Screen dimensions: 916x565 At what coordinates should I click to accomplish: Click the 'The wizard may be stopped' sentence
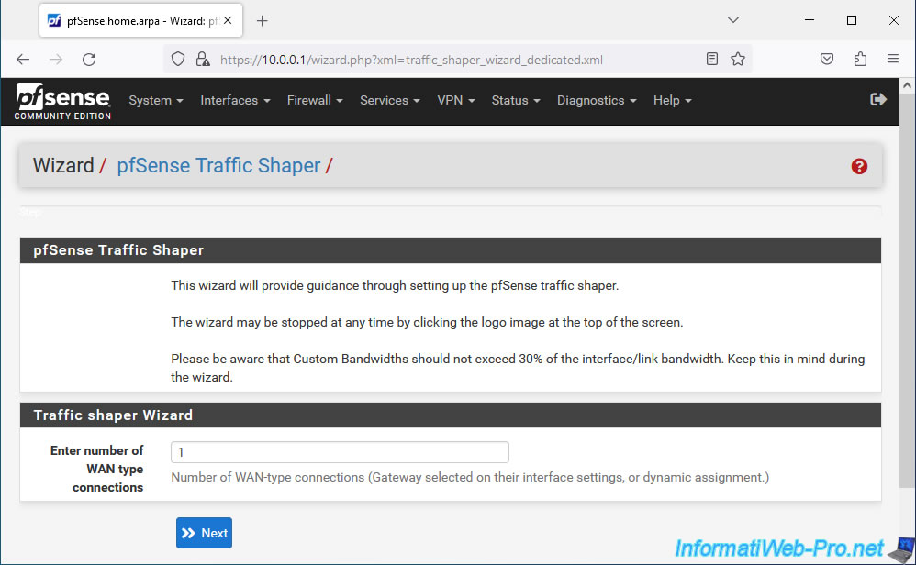(x=427, y=322)
